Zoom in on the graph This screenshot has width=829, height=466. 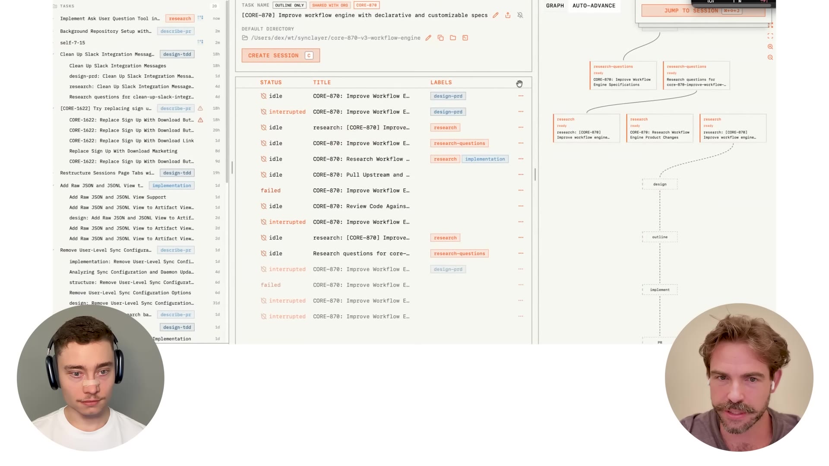[770, 47]
